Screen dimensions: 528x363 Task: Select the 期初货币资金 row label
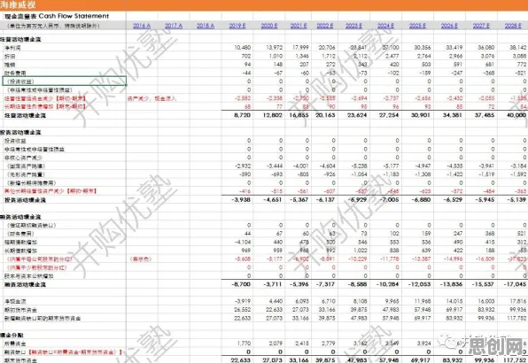20,310
